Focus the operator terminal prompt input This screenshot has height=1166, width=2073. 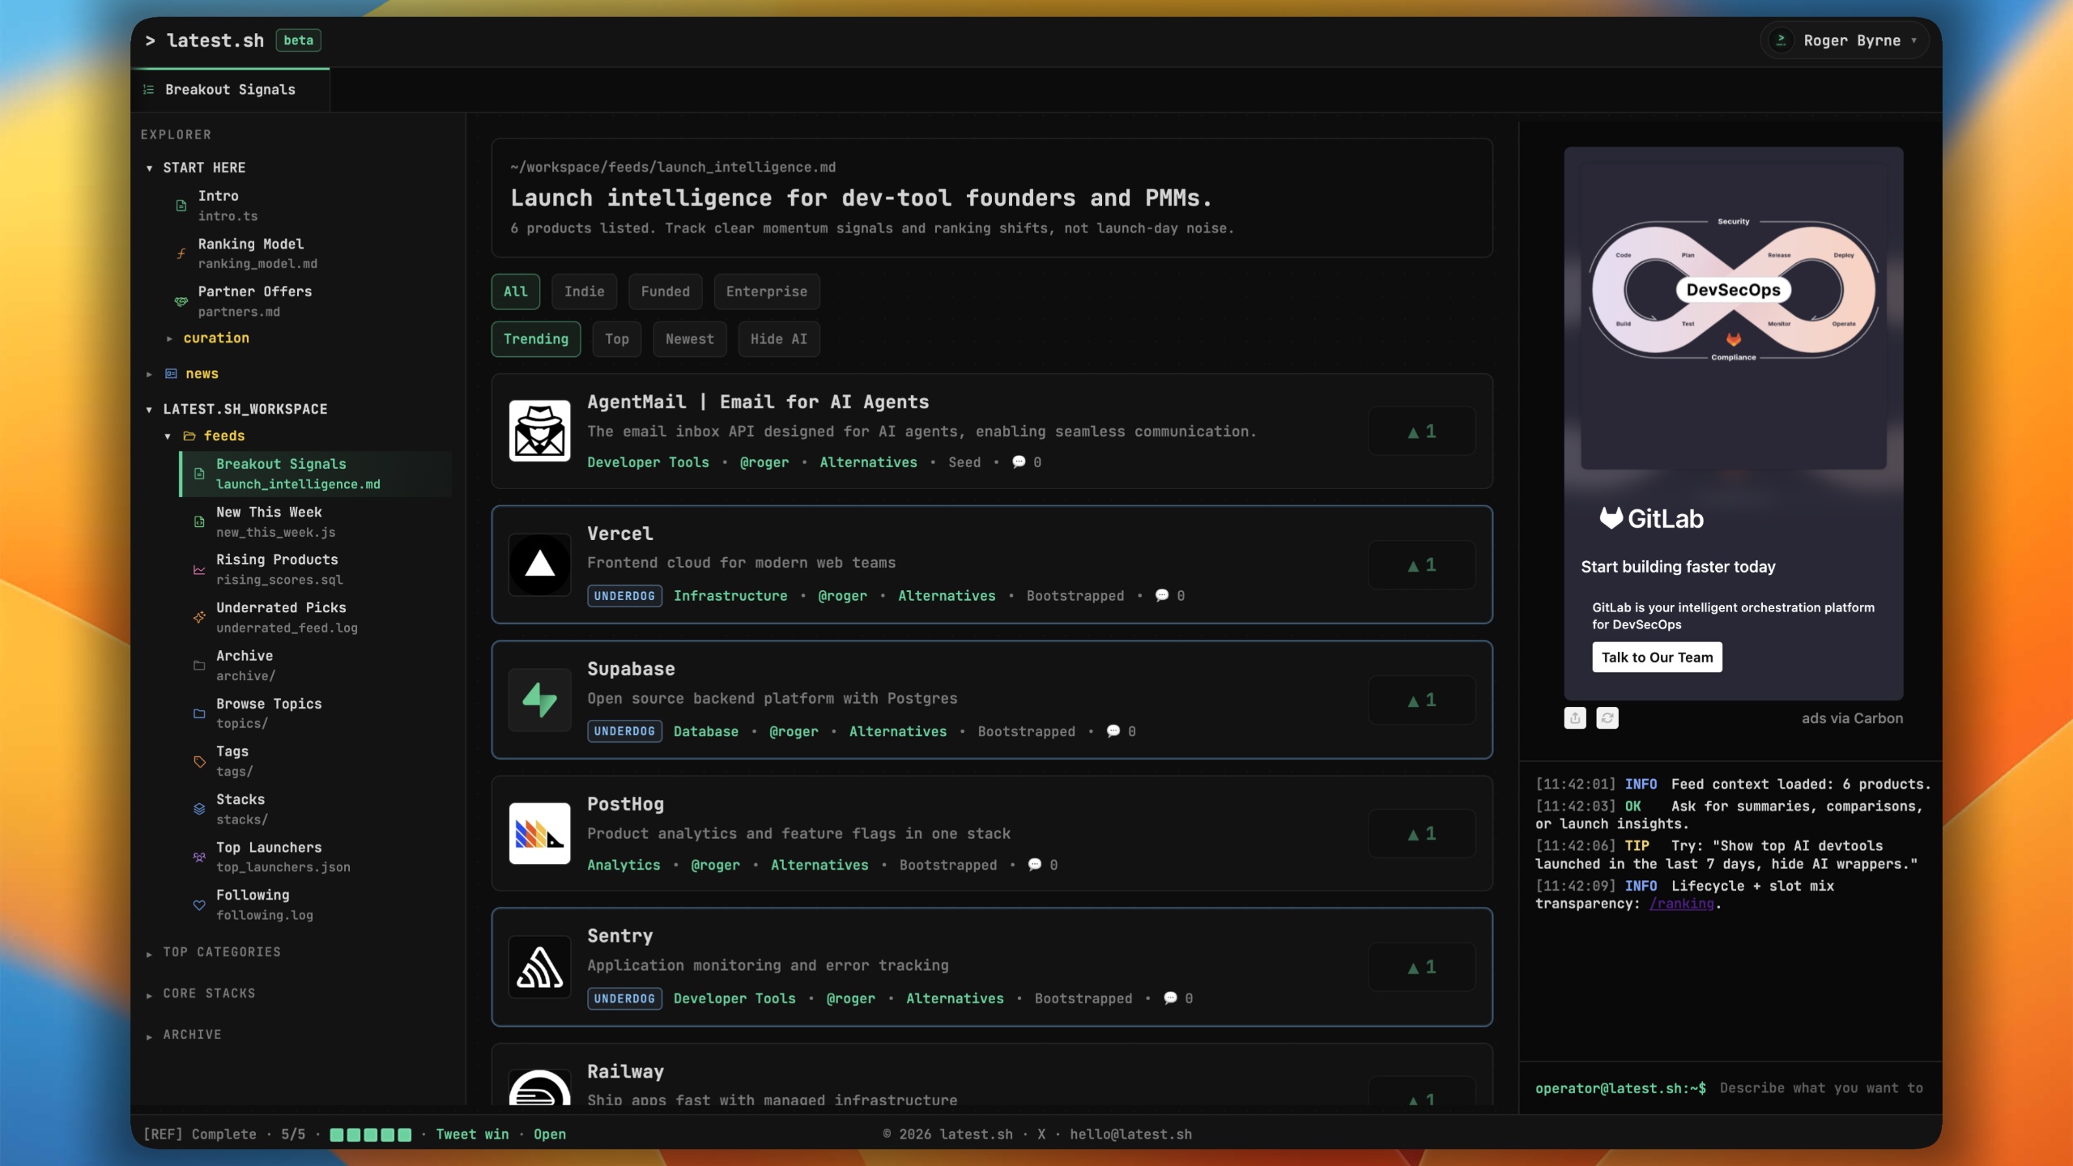pyautogui.click(x=1820, y=1087)
